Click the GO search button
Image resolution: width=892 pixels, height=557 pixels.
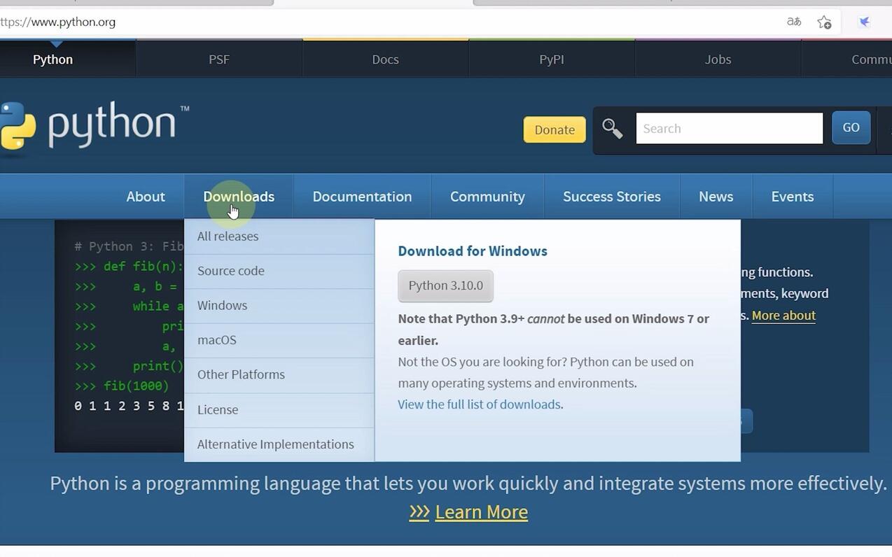pyautogui.click(x=851, y=127)
